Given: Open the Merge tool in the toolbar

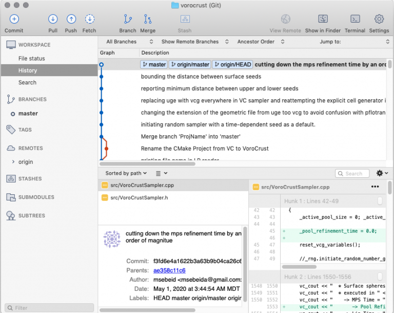Looking at the screenshot, I should pos(148,20).
